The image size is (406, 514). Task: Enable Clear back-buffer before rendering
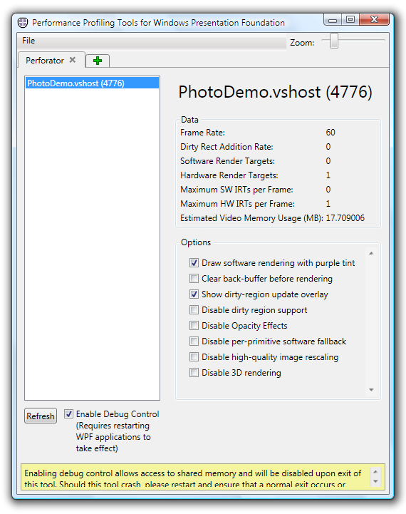tap(194, 279)
